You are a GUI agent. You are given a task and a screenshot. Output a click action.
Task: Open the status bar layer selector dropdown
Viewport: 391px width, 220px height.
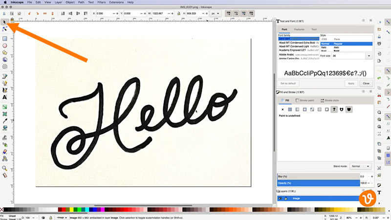click(x=62, y=218)
